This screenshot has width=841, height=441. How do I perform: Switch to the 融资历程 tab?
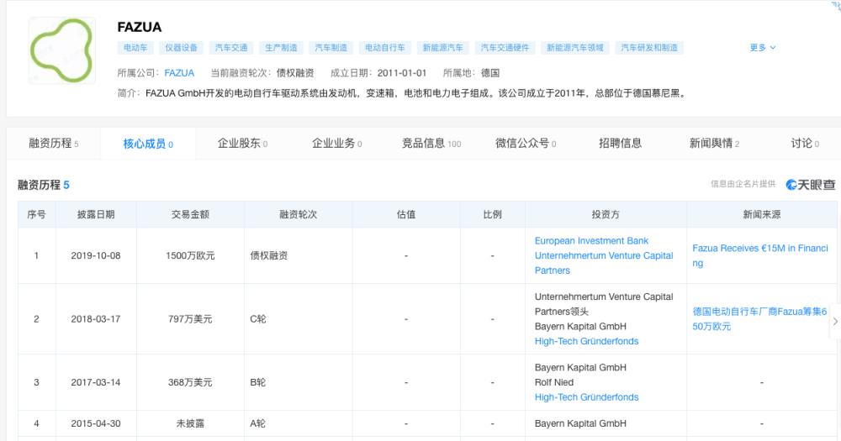[x=53, y=144]
